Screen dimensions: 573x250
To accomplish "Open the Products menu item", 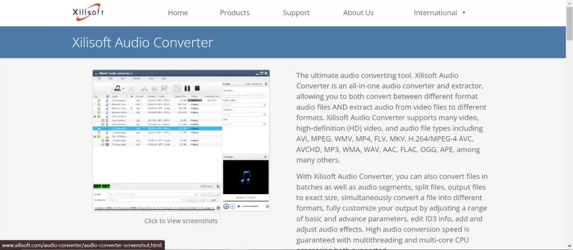I will (234, 12).
